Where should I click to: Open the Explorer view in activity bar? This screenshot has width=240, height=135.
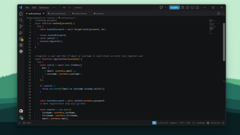pyautogui.click(x=21, y=14)
